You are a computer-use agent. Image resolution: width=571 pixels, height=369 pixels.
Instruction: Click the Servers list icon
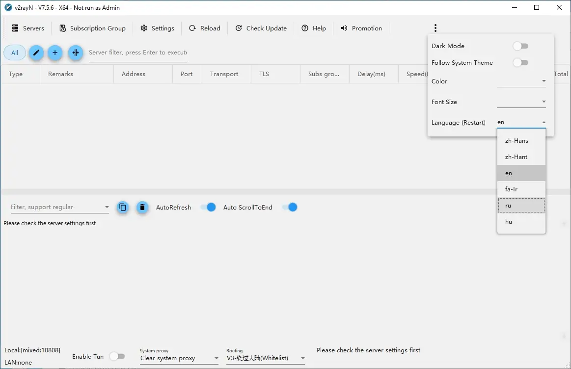(15, 28)
